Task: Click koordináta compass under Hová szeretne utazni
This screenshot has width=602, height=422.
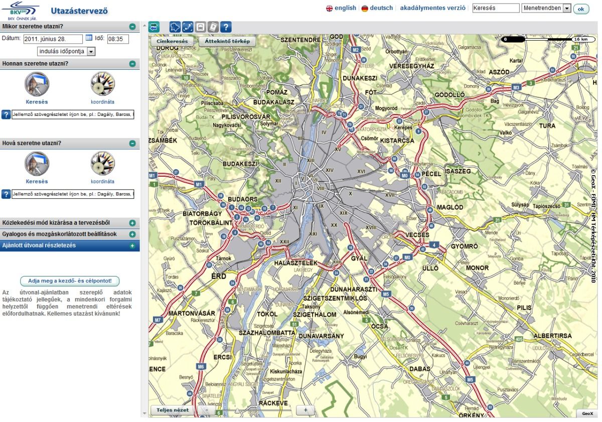Action: point(102,164)
